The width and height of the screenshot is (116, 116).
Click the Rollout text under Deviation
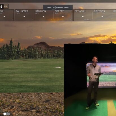point(87,20)
